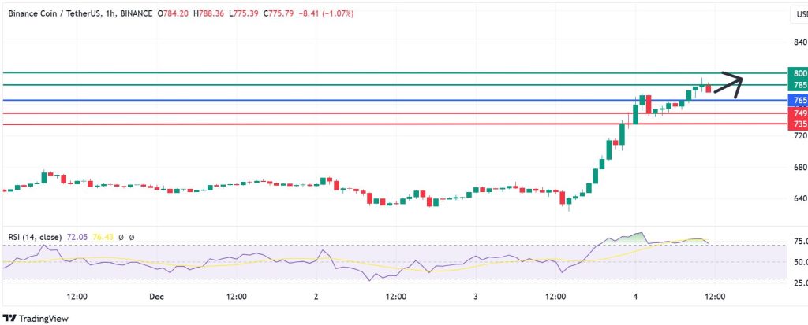
Task: Click the green 785 price label
Action: tap(799, 85)
